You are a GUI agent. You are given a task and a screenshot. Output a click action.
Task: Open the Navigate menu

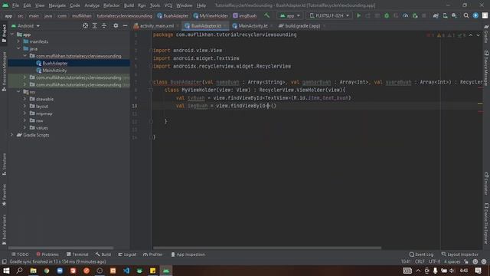pos(57,5)
